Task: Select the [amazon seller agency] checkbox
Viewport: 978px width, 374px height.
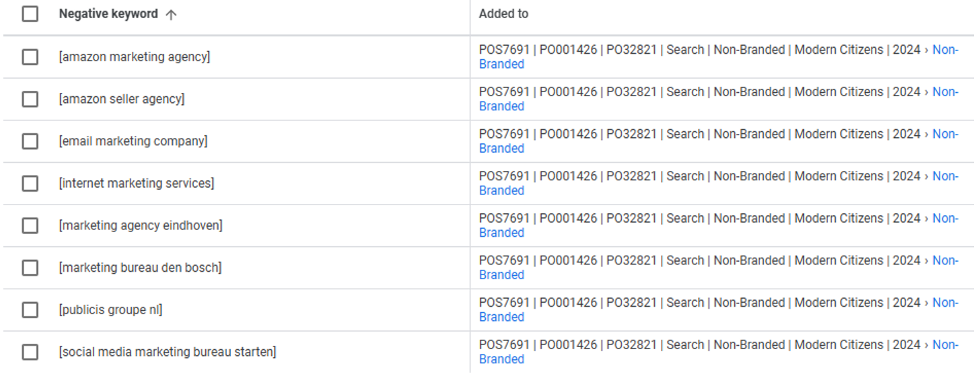Action: click(30, 100)
